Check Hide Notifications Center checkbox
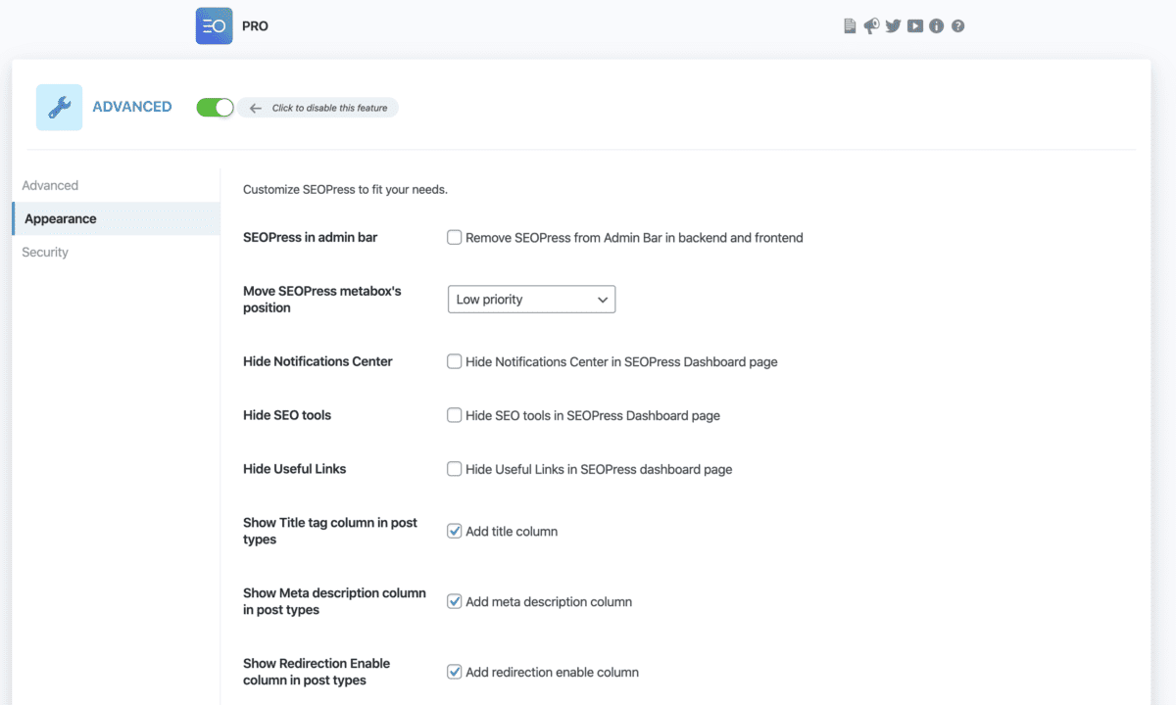The width and height of the screenshot is (1176, 705). (455, 361)
